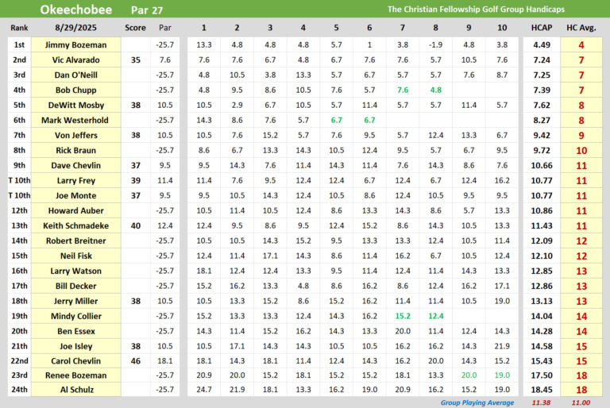The width and height of the screenshot is (610, 408).
Task: Select Dan O'Neill's HCAP value 7.25
Action: pos(542,75)
